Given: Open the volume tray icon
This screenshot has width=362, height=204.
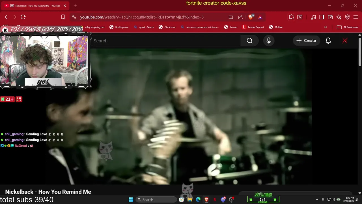Looking at the screenshot, I should (x=333, y=200).
